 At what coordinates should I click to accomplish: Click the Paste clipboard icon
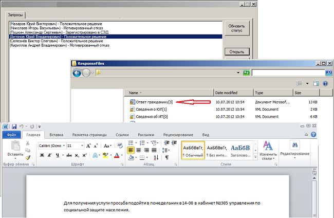click(15, 146)
